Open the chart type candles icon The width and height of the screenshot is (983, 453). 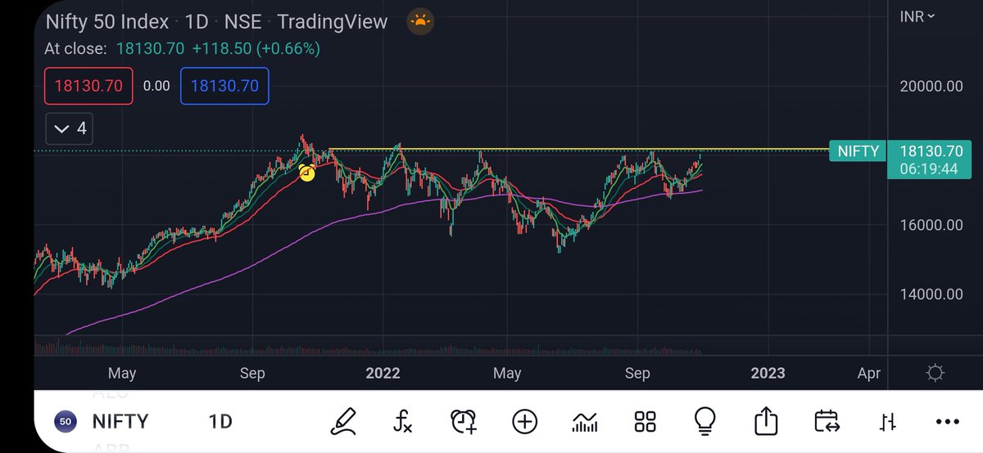[585, 421]
